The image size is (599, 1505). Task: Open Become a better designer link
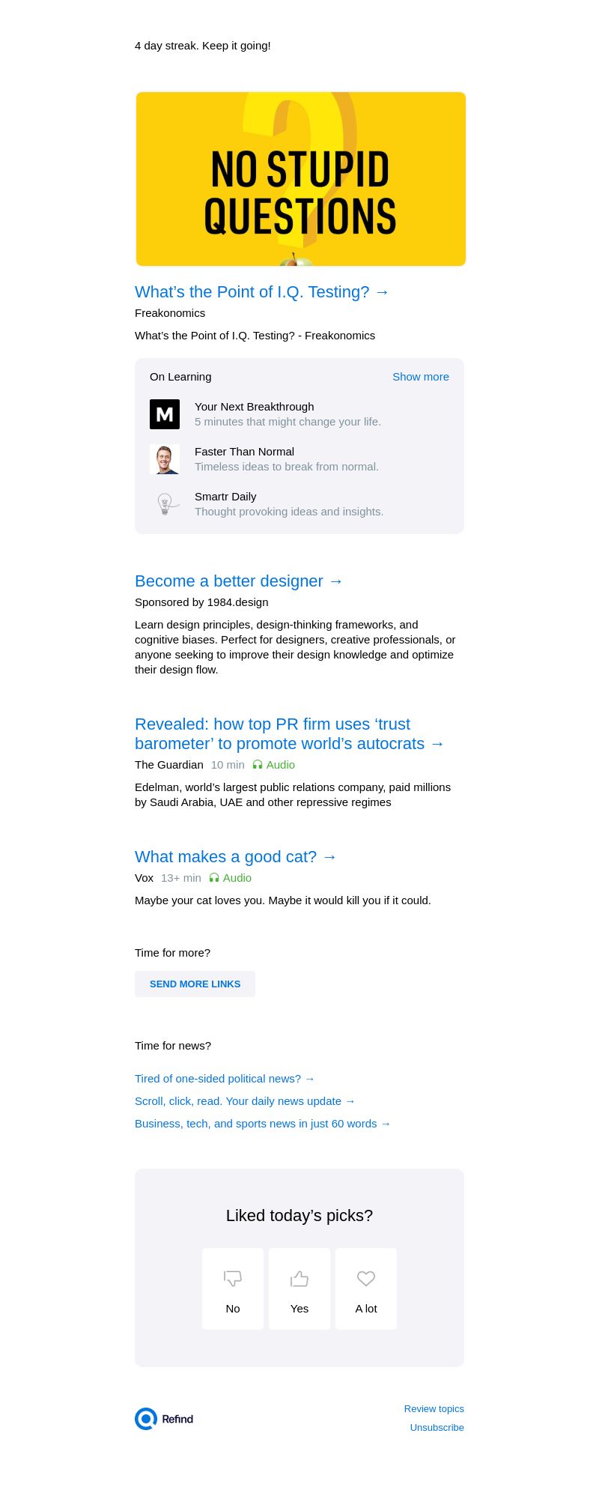point(239,581)
